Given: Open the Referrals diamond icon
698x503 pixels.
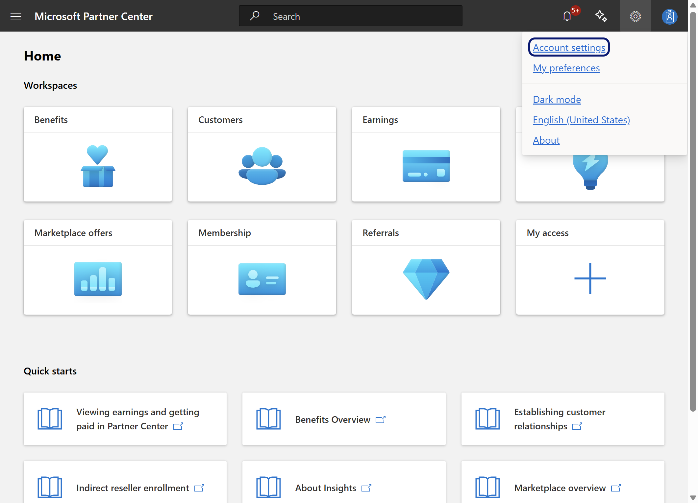Looking at the screenshot, I should 426,279.
